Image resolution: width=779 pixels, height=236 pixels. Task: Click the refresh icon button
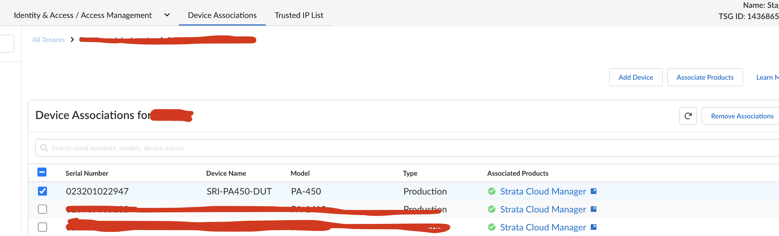click(x=688, y=116)
